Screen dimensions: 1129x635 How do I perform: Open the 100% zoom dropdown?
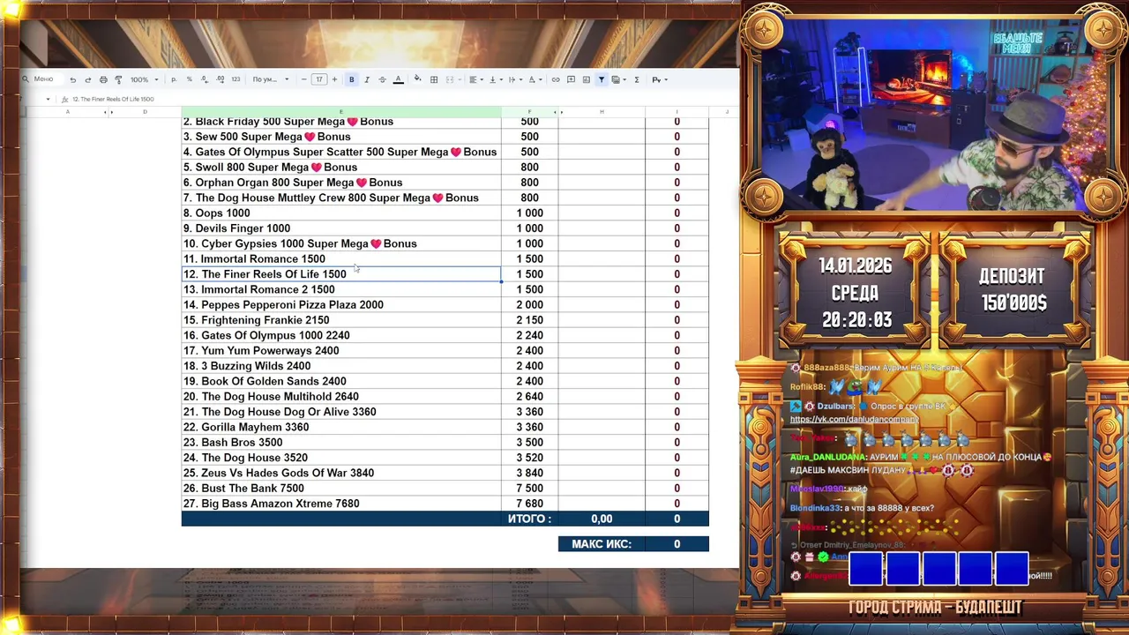[x=145, y=79]
